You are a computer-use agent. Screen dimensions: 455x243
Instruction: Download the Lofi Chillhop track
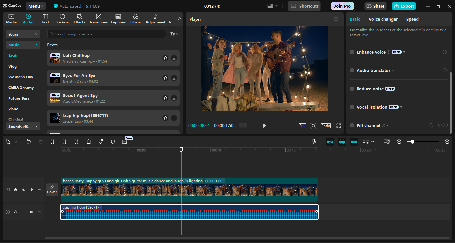(x=174, y=58)
